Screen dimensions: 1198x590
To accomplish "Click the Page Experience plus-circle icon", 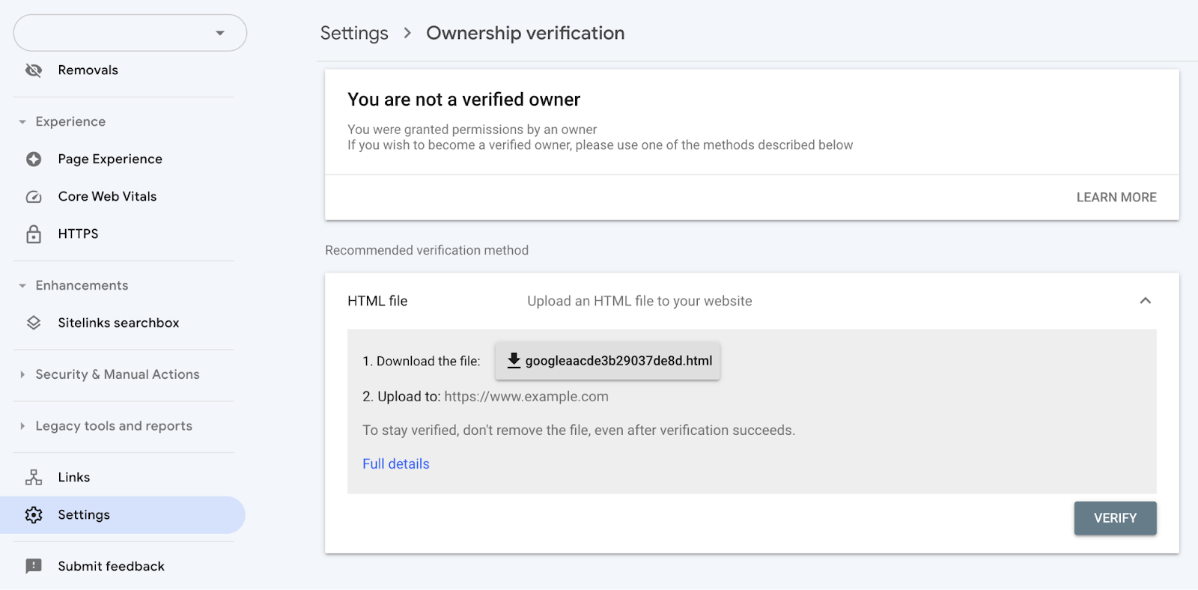I will pyautogui.click(x=34, y=159).
